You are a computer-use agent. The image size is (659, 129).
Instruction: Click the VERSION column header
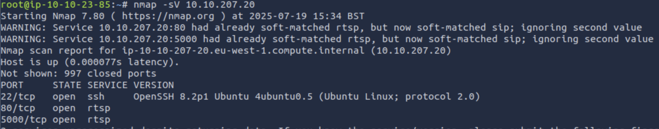tap(154, 85)
